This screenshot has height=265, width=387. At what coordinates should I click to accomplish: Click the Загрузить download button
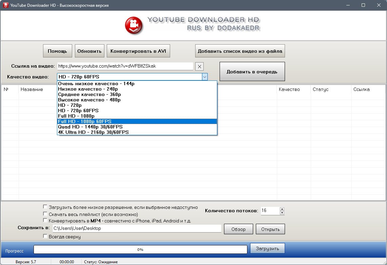(x=267, y=248)
